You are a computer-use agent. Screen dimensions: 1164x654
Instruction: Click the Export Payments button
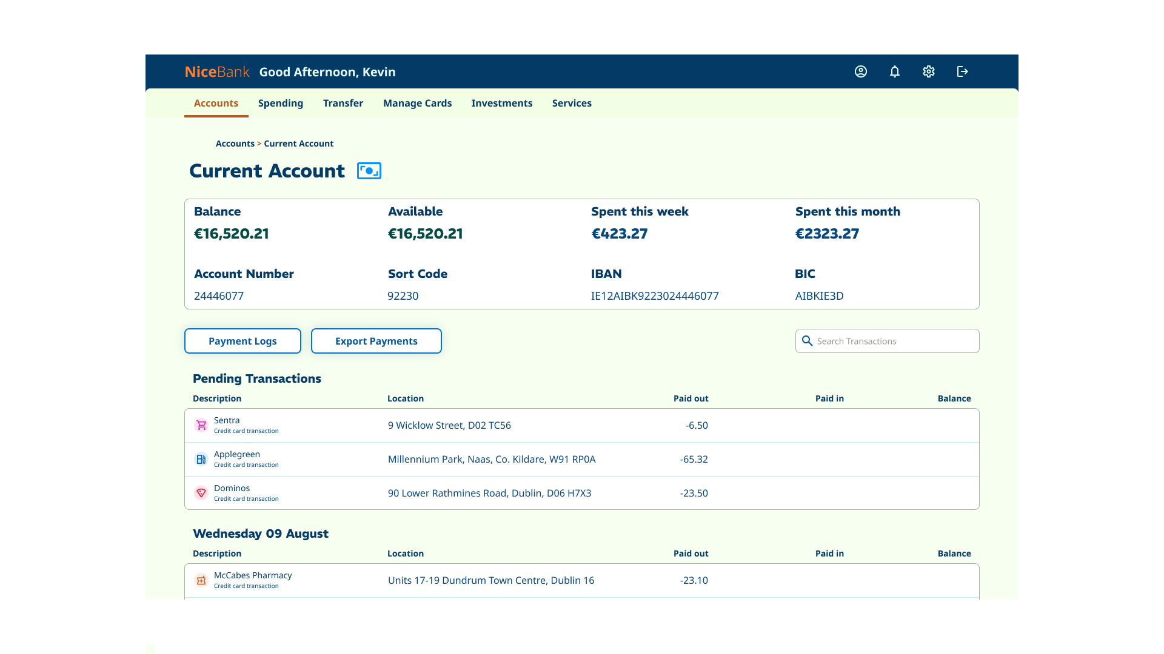click(376, 341)
